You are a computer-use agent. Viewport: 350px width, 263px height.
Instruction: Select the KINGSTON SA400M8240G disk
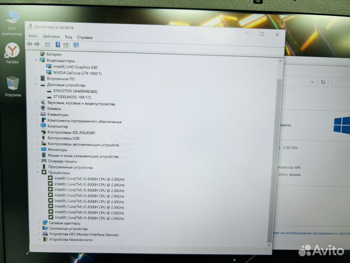click(75, 91)
